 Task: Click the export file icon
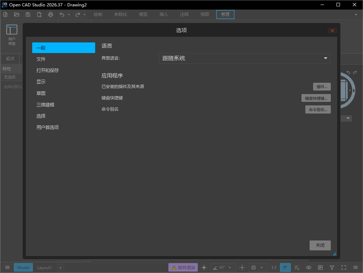(x=39, y=14)
